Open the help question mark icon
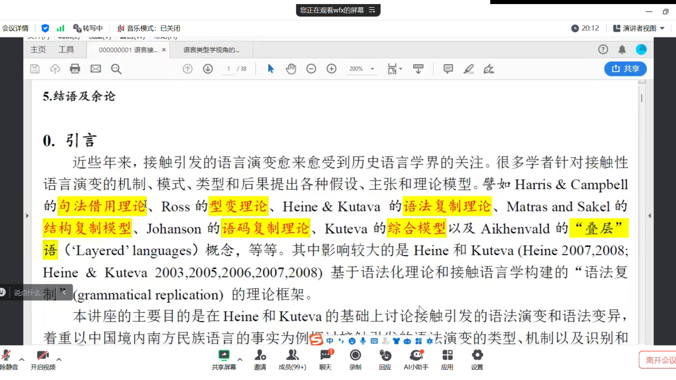676x380 pixels. point(603,50)
